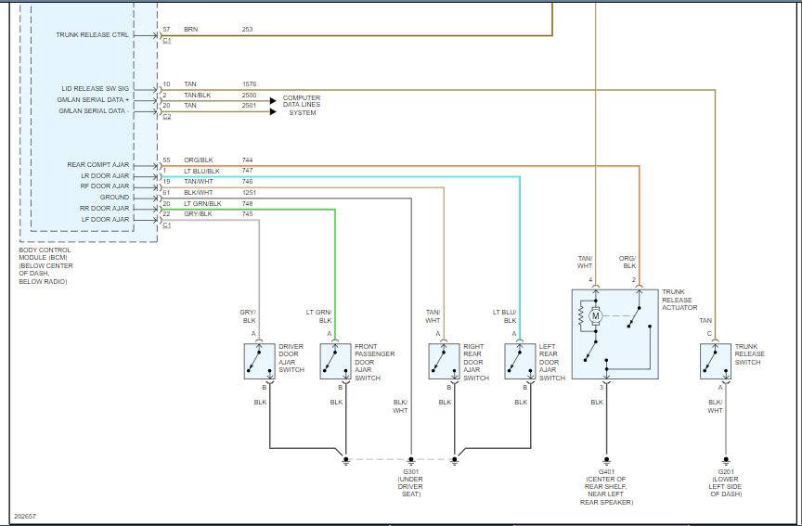Select the LF DOOR AJAR label

106,219
